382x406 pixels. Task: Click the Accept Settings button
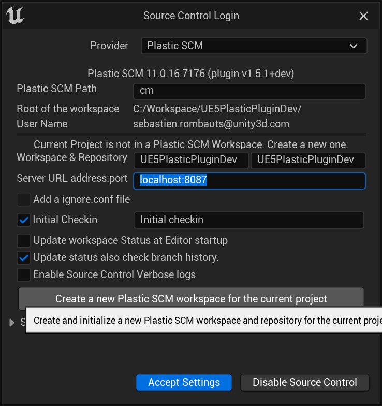[184, 382]
